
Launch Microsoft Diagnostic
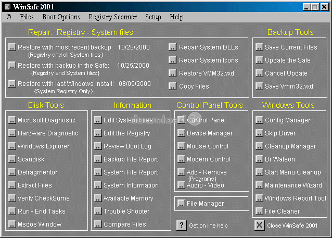coord(12,120)
